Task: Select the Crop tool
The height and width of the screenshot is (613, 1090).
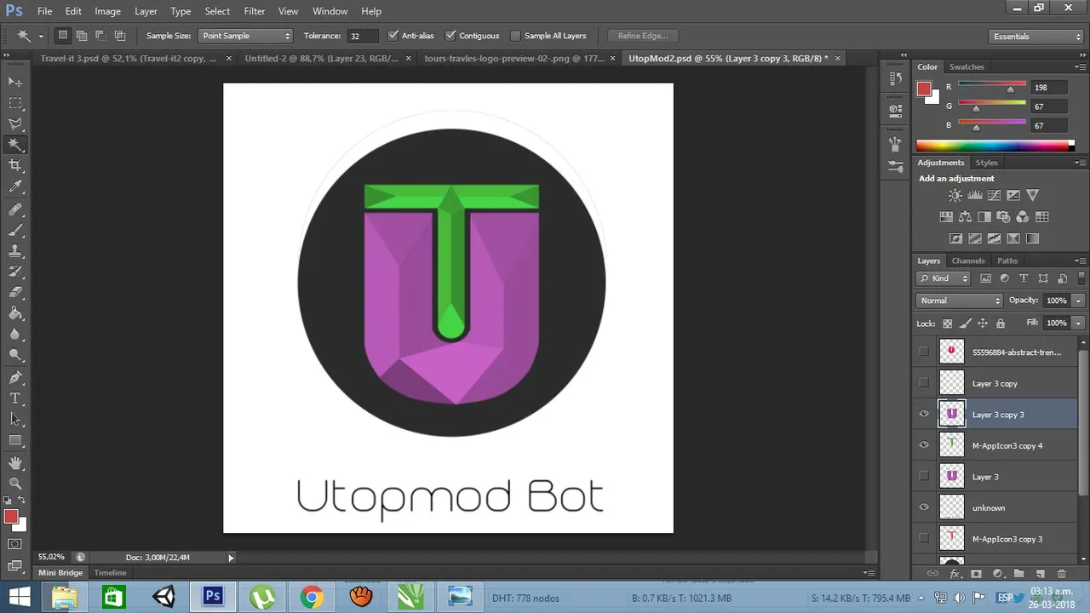Action: (x=15, y=166)
